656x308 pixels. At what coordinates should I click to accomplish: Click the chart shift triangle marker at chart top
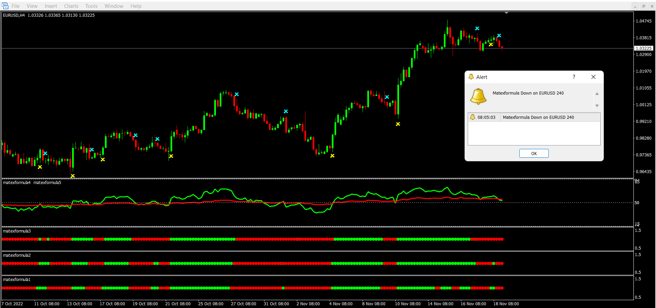pyautogui.click(x=506, y=13)
